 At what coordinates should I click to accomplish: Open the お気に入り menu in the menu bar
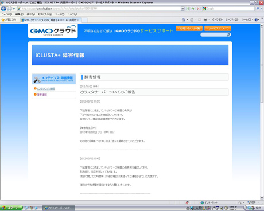[45, 14]
